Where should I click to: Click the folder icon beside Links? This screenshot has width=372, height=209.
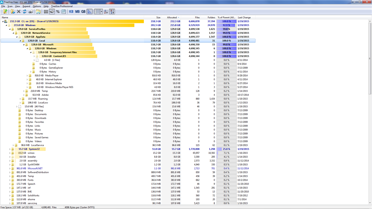(20, 126)
